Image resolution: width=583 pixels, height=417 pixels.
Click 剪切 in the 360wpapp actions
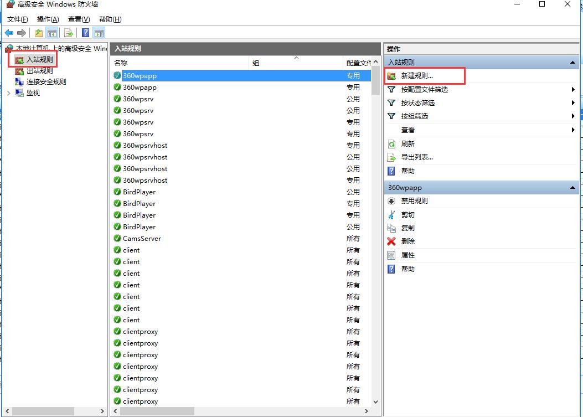[407, 215]
